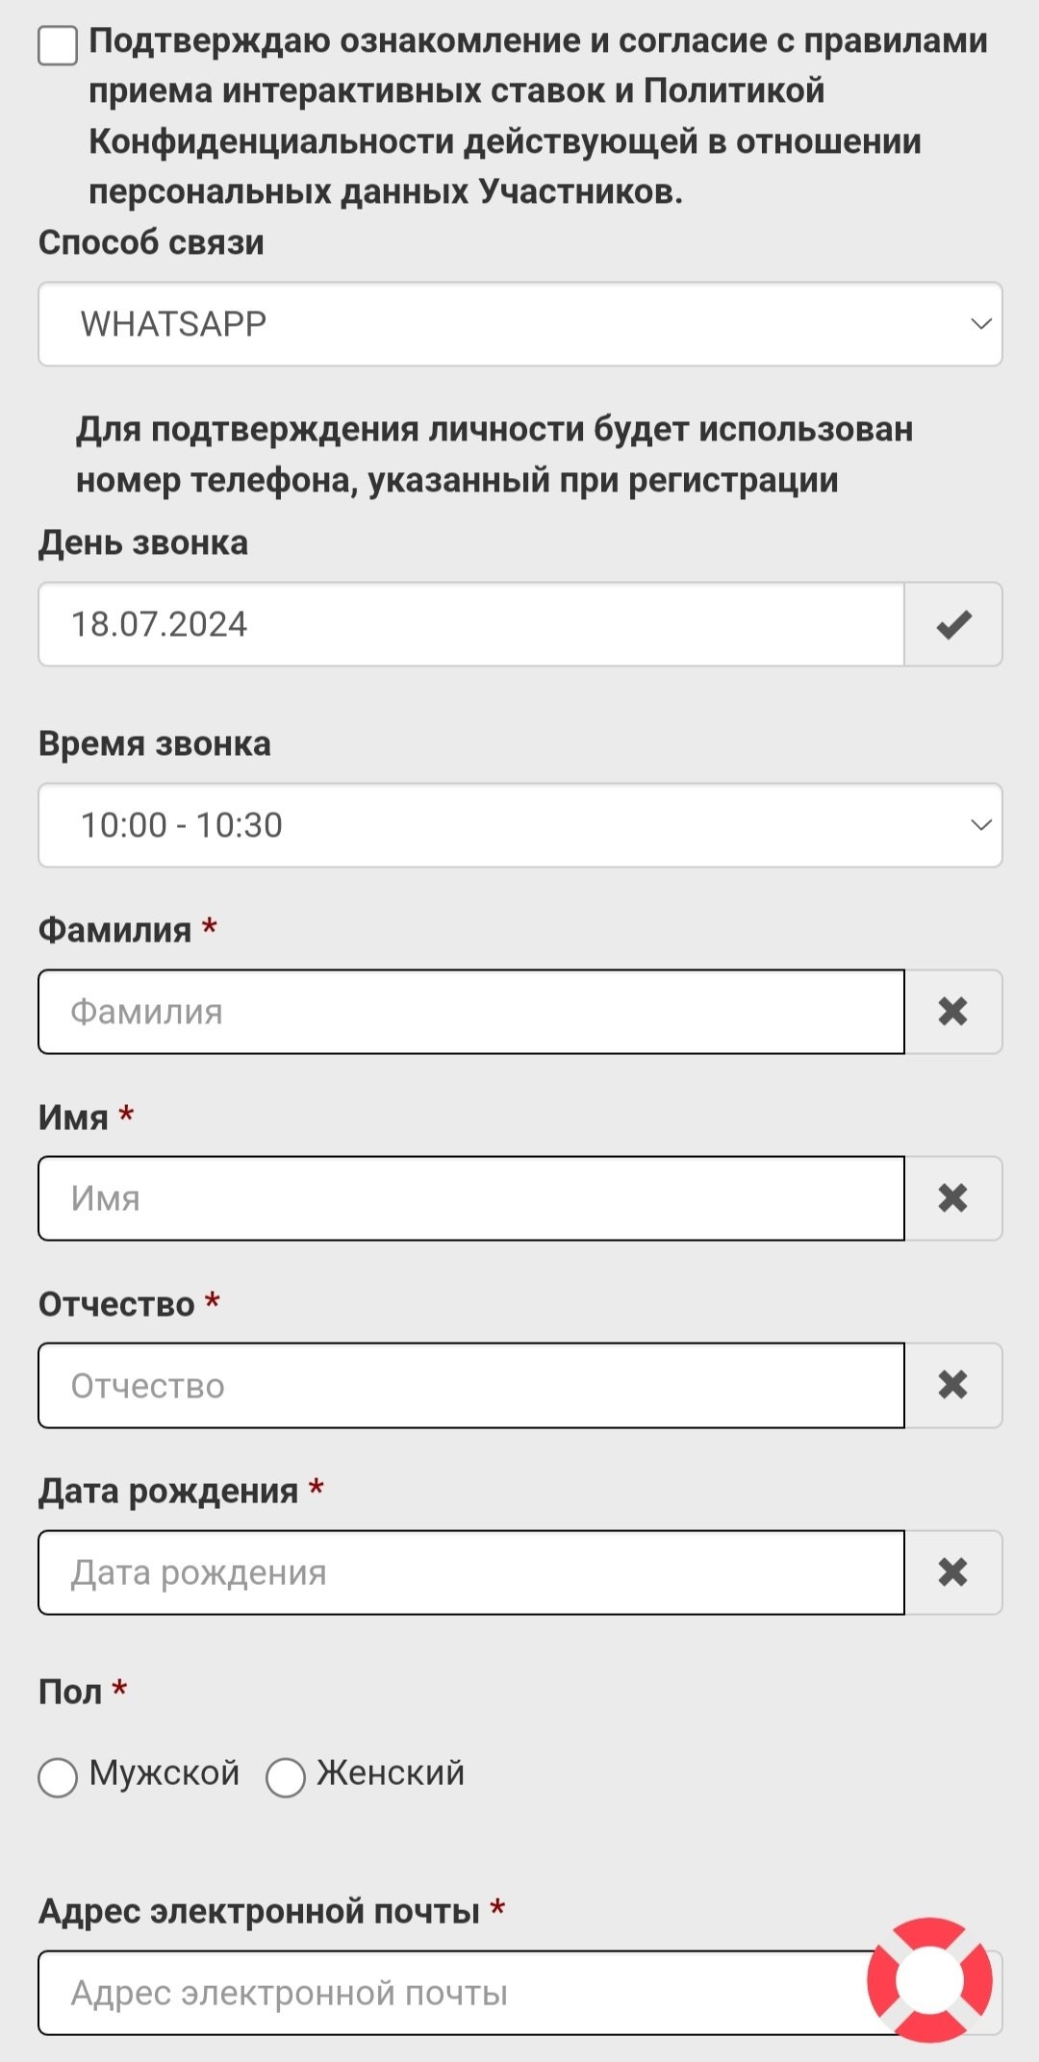Viewport: 1039px width, 2062px height.
Task: Click into the Отчество input field
Action: [x=471, y=1385]
